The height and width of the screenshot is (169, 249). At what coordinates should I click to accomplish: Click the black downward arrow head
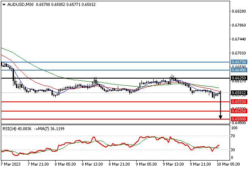tap(220, 117)
